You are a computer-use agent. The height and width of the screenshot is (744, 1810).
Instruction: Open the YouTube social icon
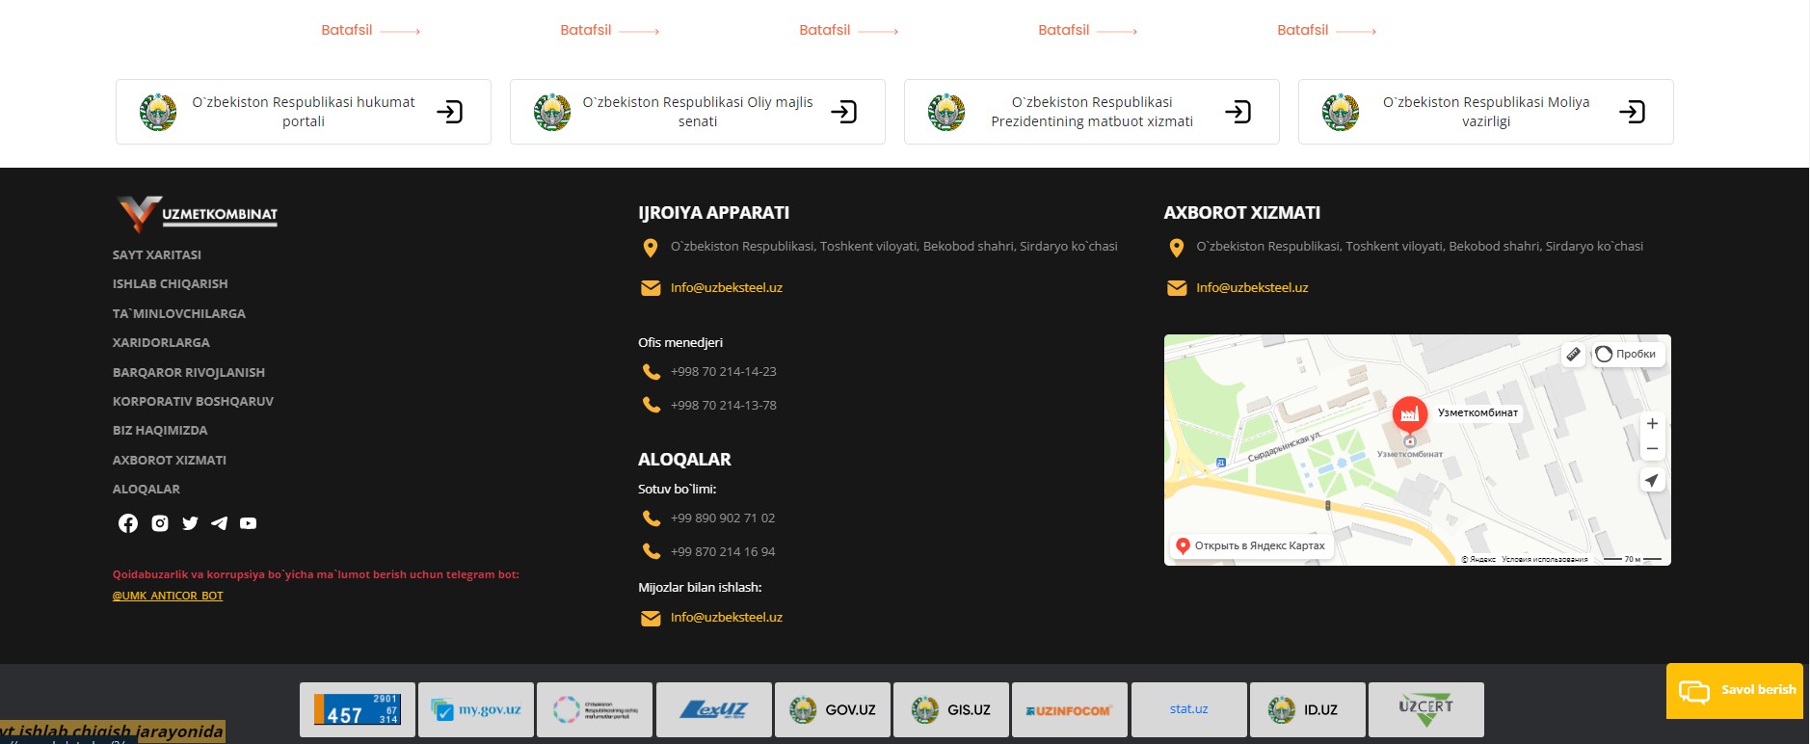coord(249,523)
